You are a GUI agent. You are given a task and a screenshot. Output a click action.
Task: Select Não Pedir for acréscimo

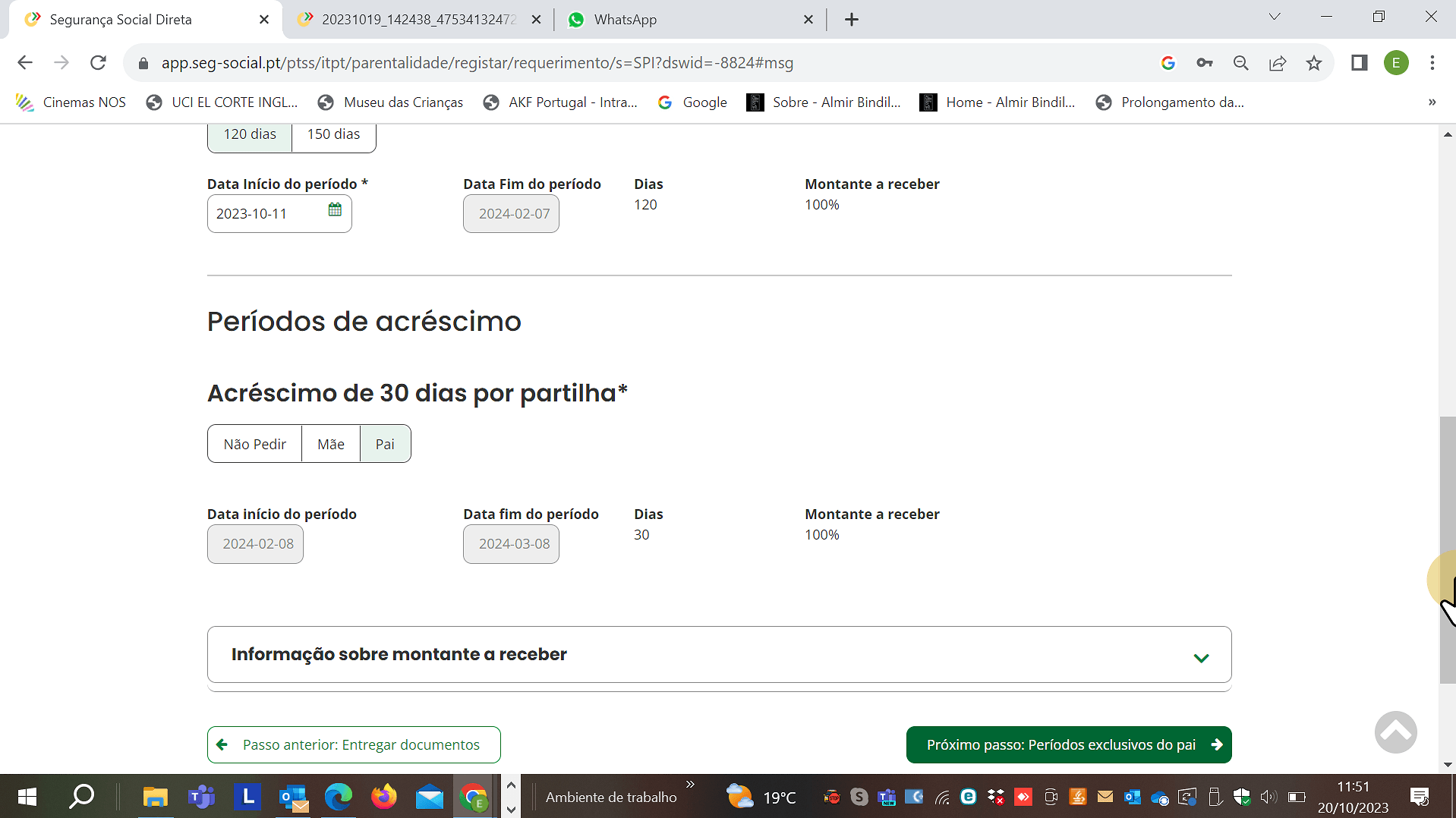254,444
